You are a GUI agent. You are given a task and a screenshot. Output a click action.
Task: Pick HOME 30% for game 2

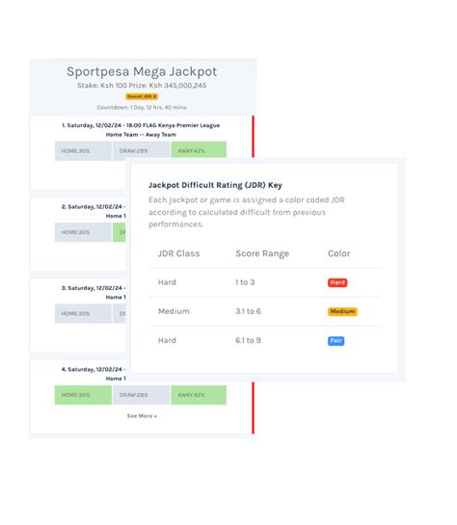(x=83, y=232)
